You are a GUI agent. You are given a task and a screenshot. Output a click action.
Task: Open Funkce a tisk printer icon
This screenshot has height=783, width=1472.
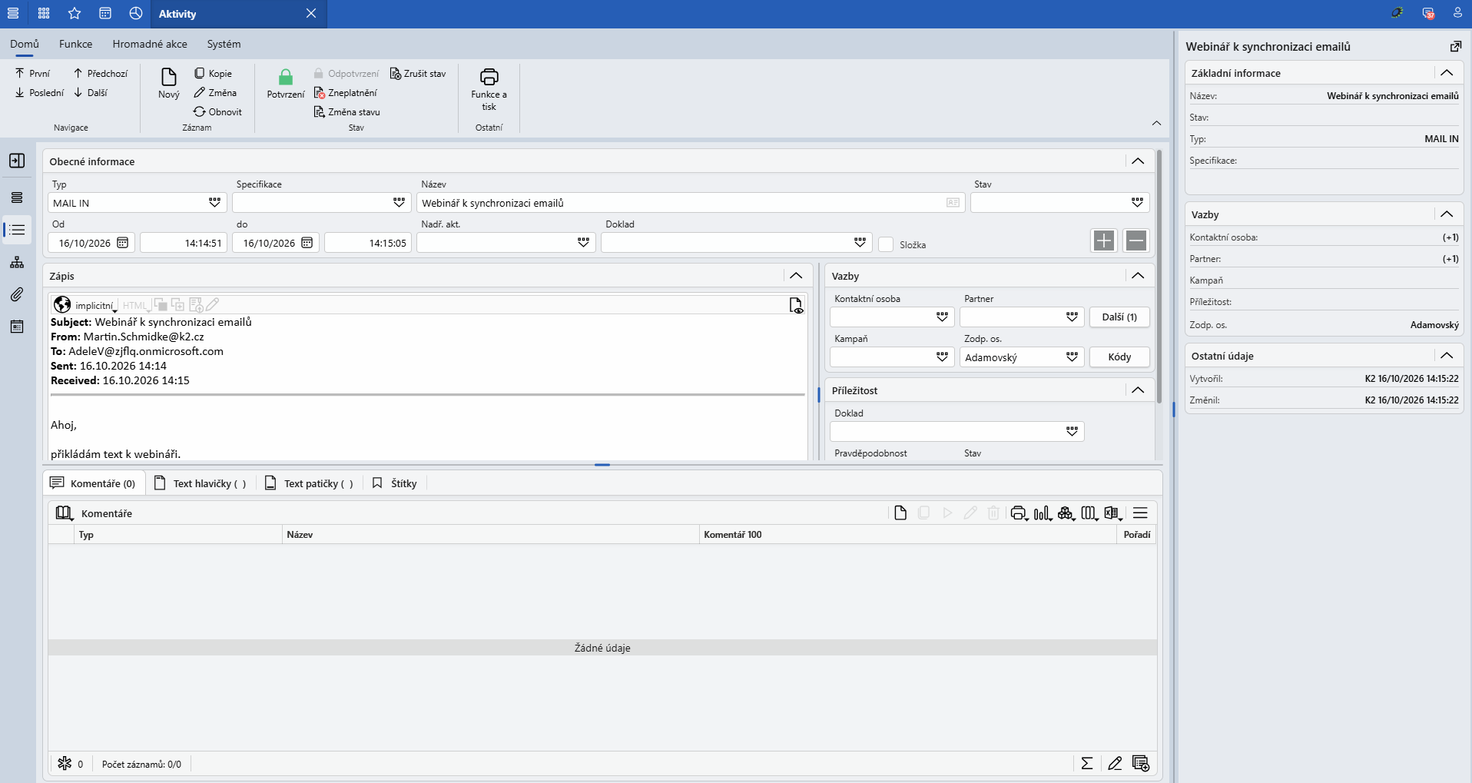[489, 77]
